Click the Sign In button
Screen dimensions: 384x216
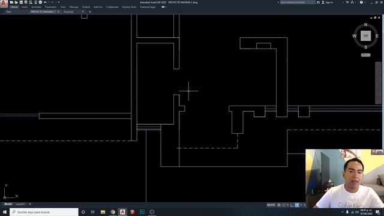coord(328,2)
